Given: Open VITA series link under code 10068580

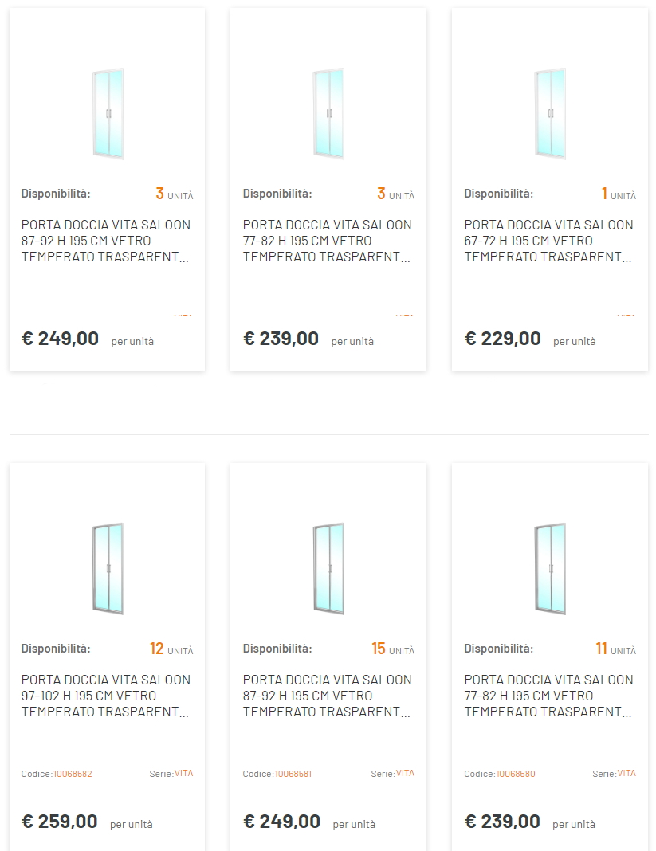Looking at the screenshot, I should click(x=627, y=774).
